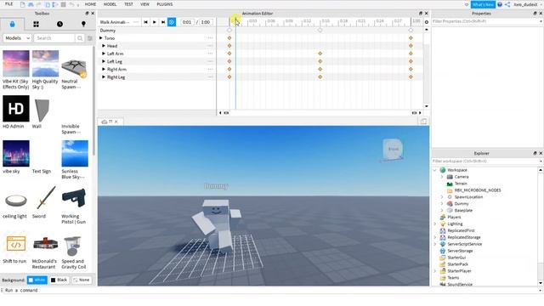
Task: Click the timeline zoom scrollbar left handle
Action: coord(226,113)
